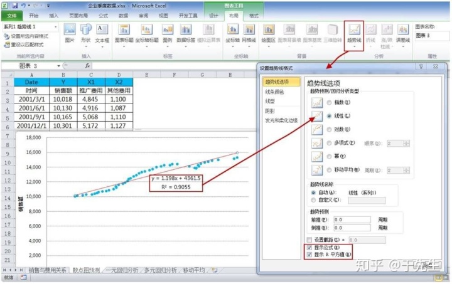Open the 散点图预测 sheet tab
The image size is (452, 284).
click(86, 270)
